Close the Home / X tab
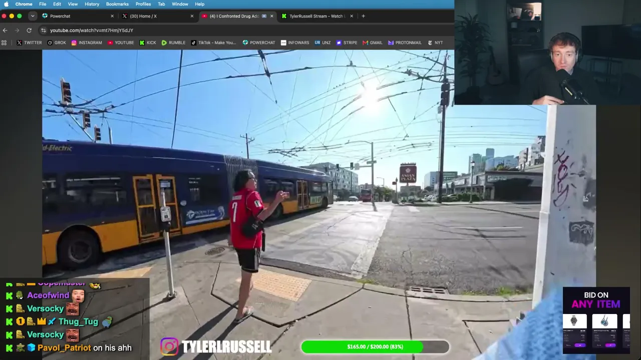The image size is (641, 360). click(x=192, y=16)
